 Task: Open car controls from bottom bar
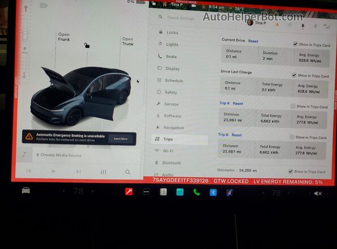(26, 190)
